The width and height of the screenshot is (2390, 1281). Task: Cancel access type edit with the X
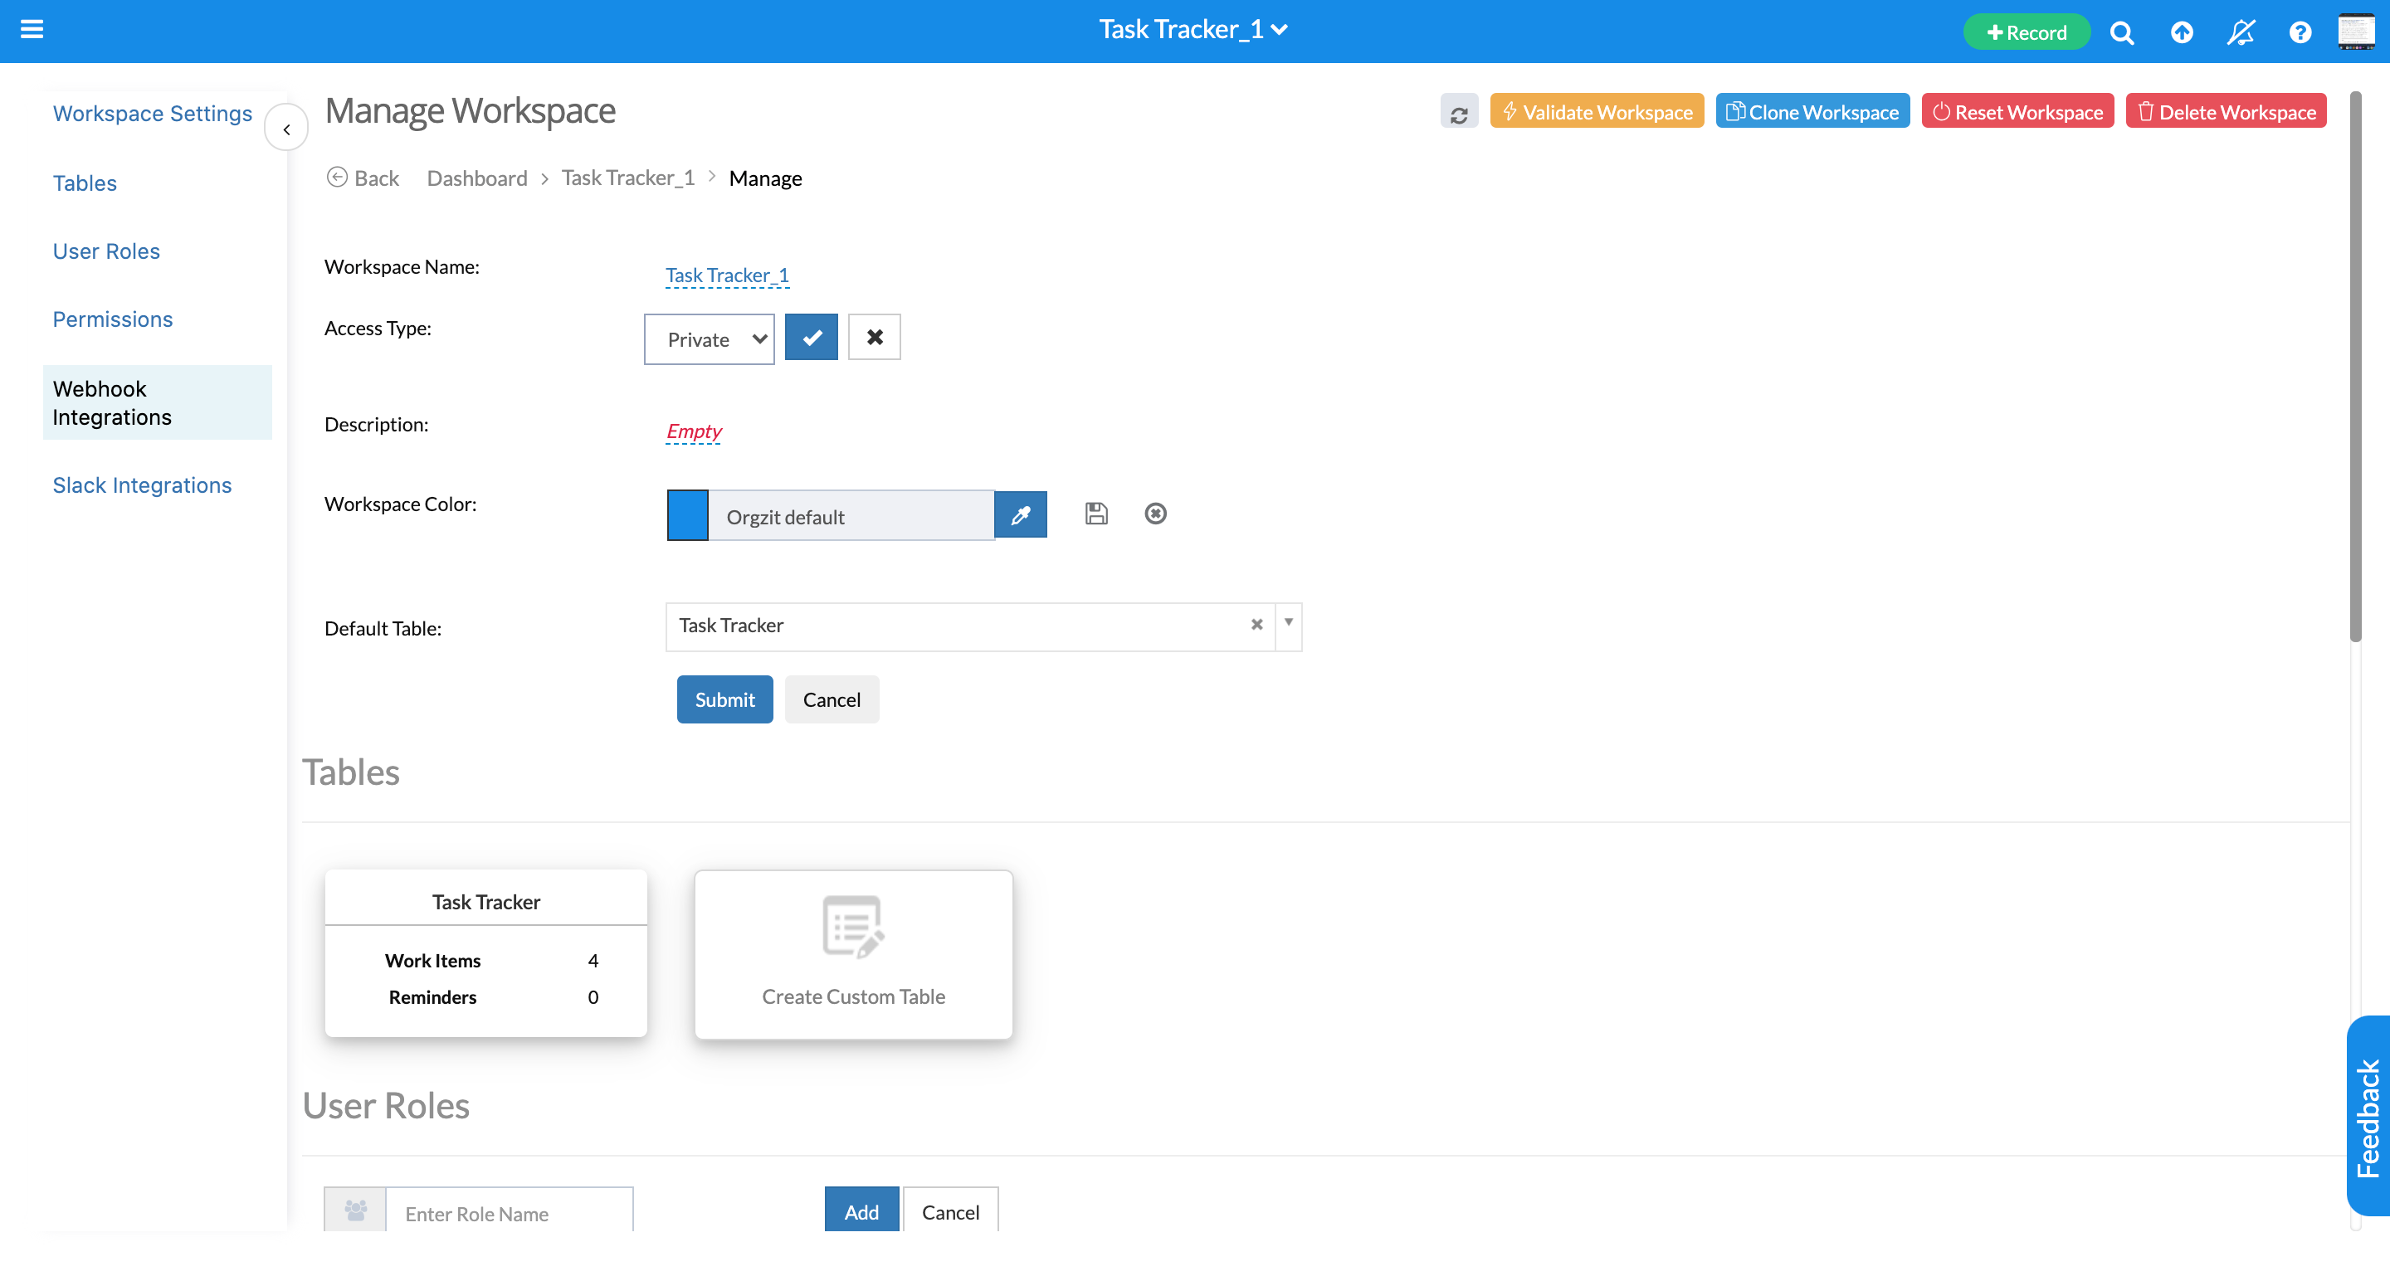click(874, 337)
